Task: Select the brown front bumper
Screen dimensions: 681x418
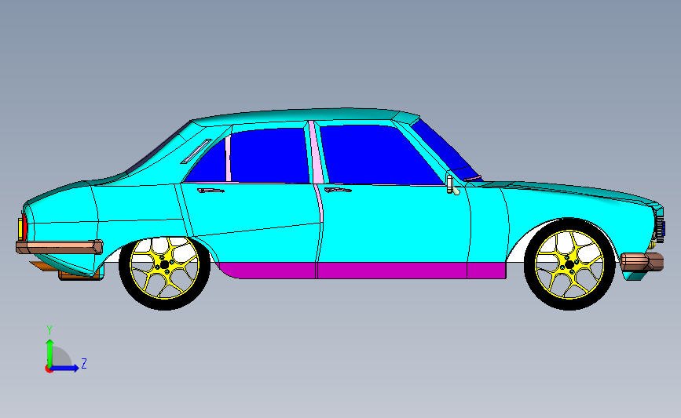Action: coord(642,261)
